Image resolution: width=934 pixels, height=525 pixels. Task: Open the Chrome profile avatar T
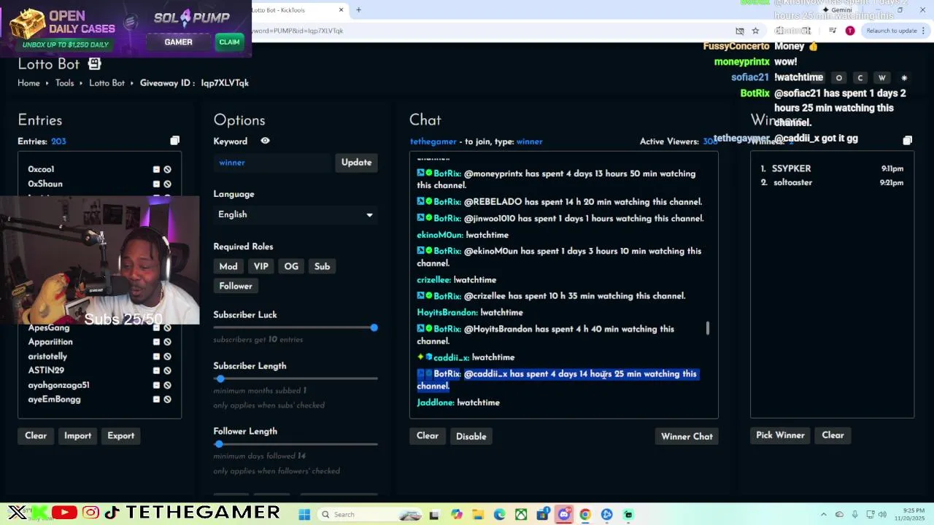pyautogui.click(x=850, y=31)
